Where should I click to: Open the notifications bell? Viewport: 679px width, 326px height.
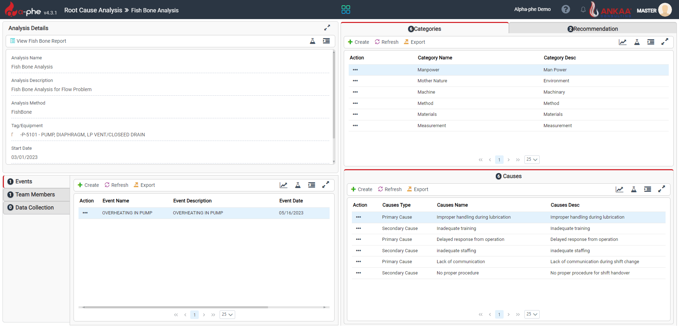coord(583,10)
